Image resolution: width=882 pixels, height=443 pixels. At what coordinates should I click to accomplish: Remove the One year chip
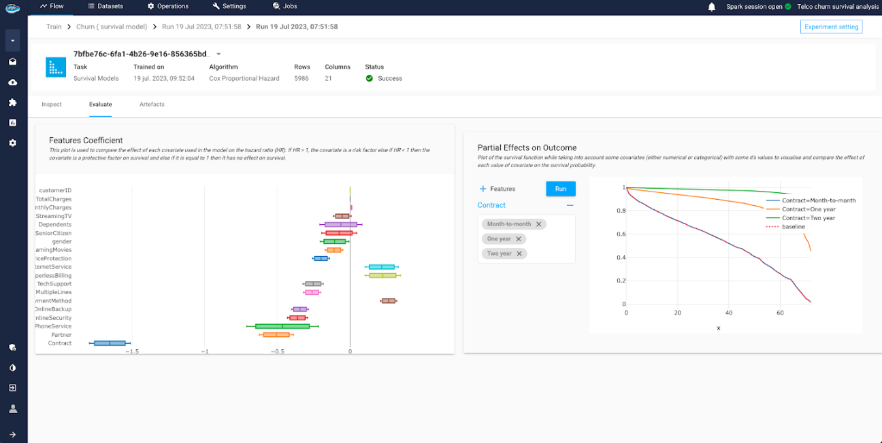click(519, 239)
